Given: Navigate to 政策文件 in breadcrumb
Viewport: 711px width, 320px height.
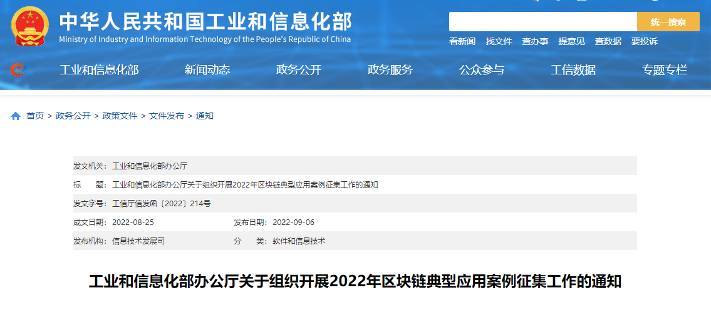Looking at the screenshot, I should [120, 116].
